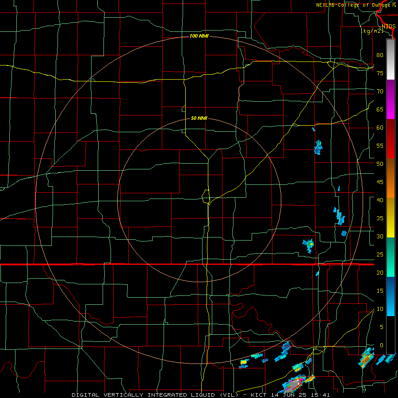Click the 20 value on the color scale
Image resolution: width=398 pixels, height=398 pixels.
[x=380, y=272]
